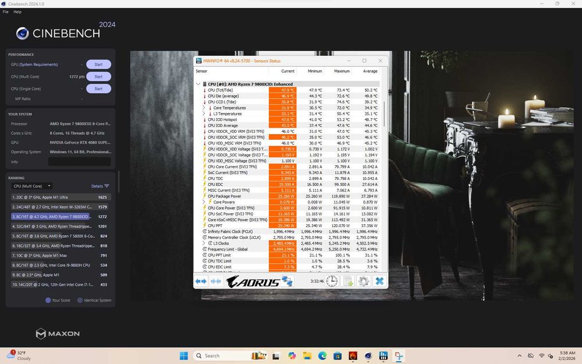Open Task View from the taskbar

click(276, 356)
